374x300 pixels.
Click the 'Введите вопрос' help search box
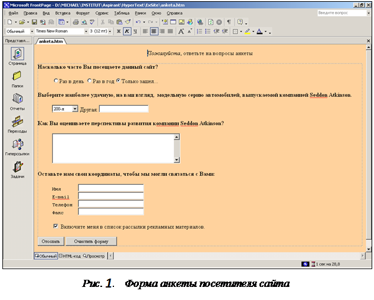[x=342, y=13]
